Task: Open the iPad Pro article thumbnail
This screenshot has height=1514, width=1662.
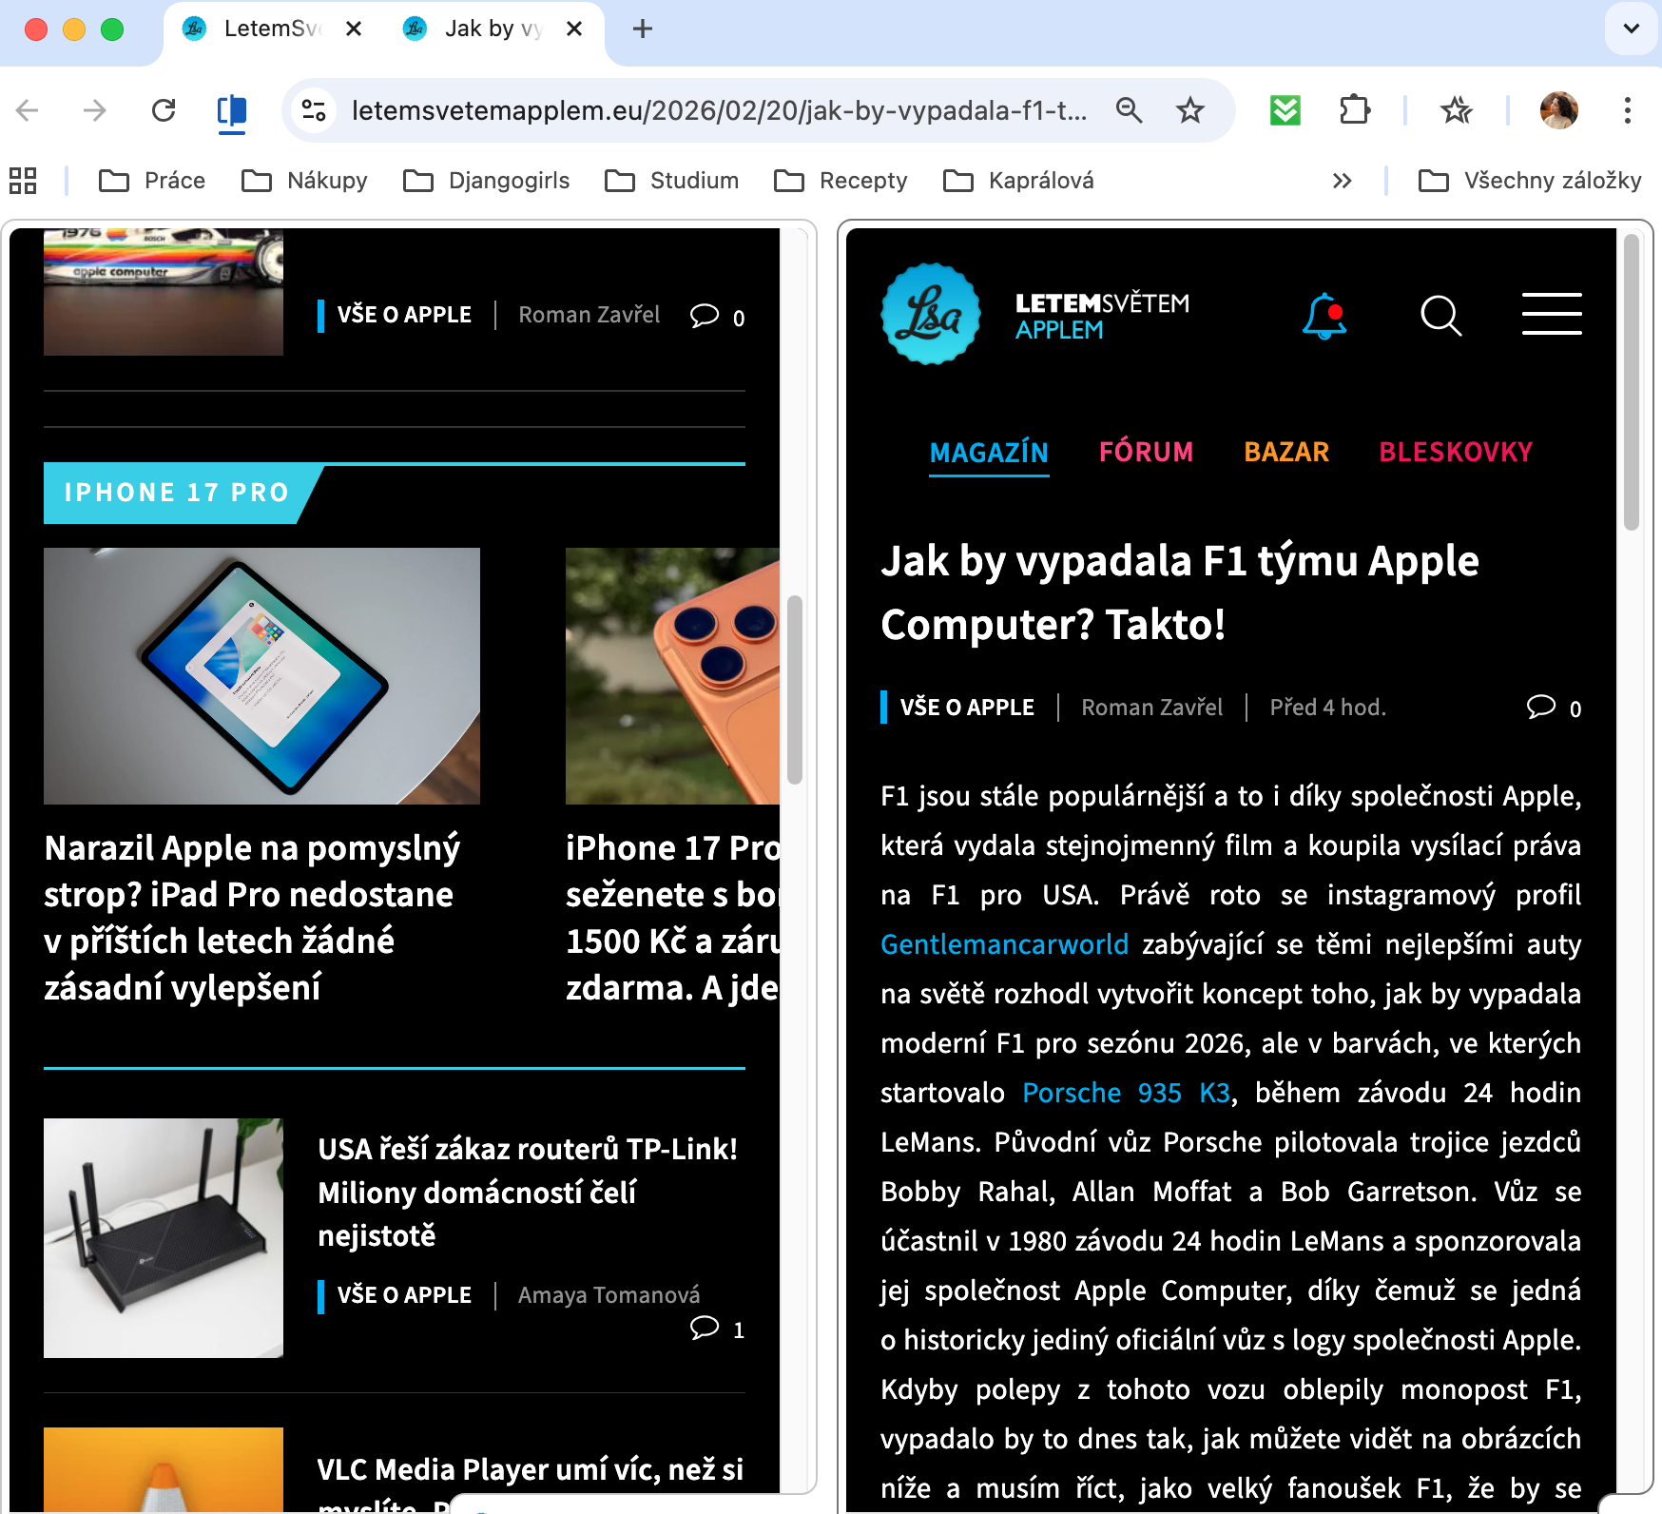Action: 261,676
